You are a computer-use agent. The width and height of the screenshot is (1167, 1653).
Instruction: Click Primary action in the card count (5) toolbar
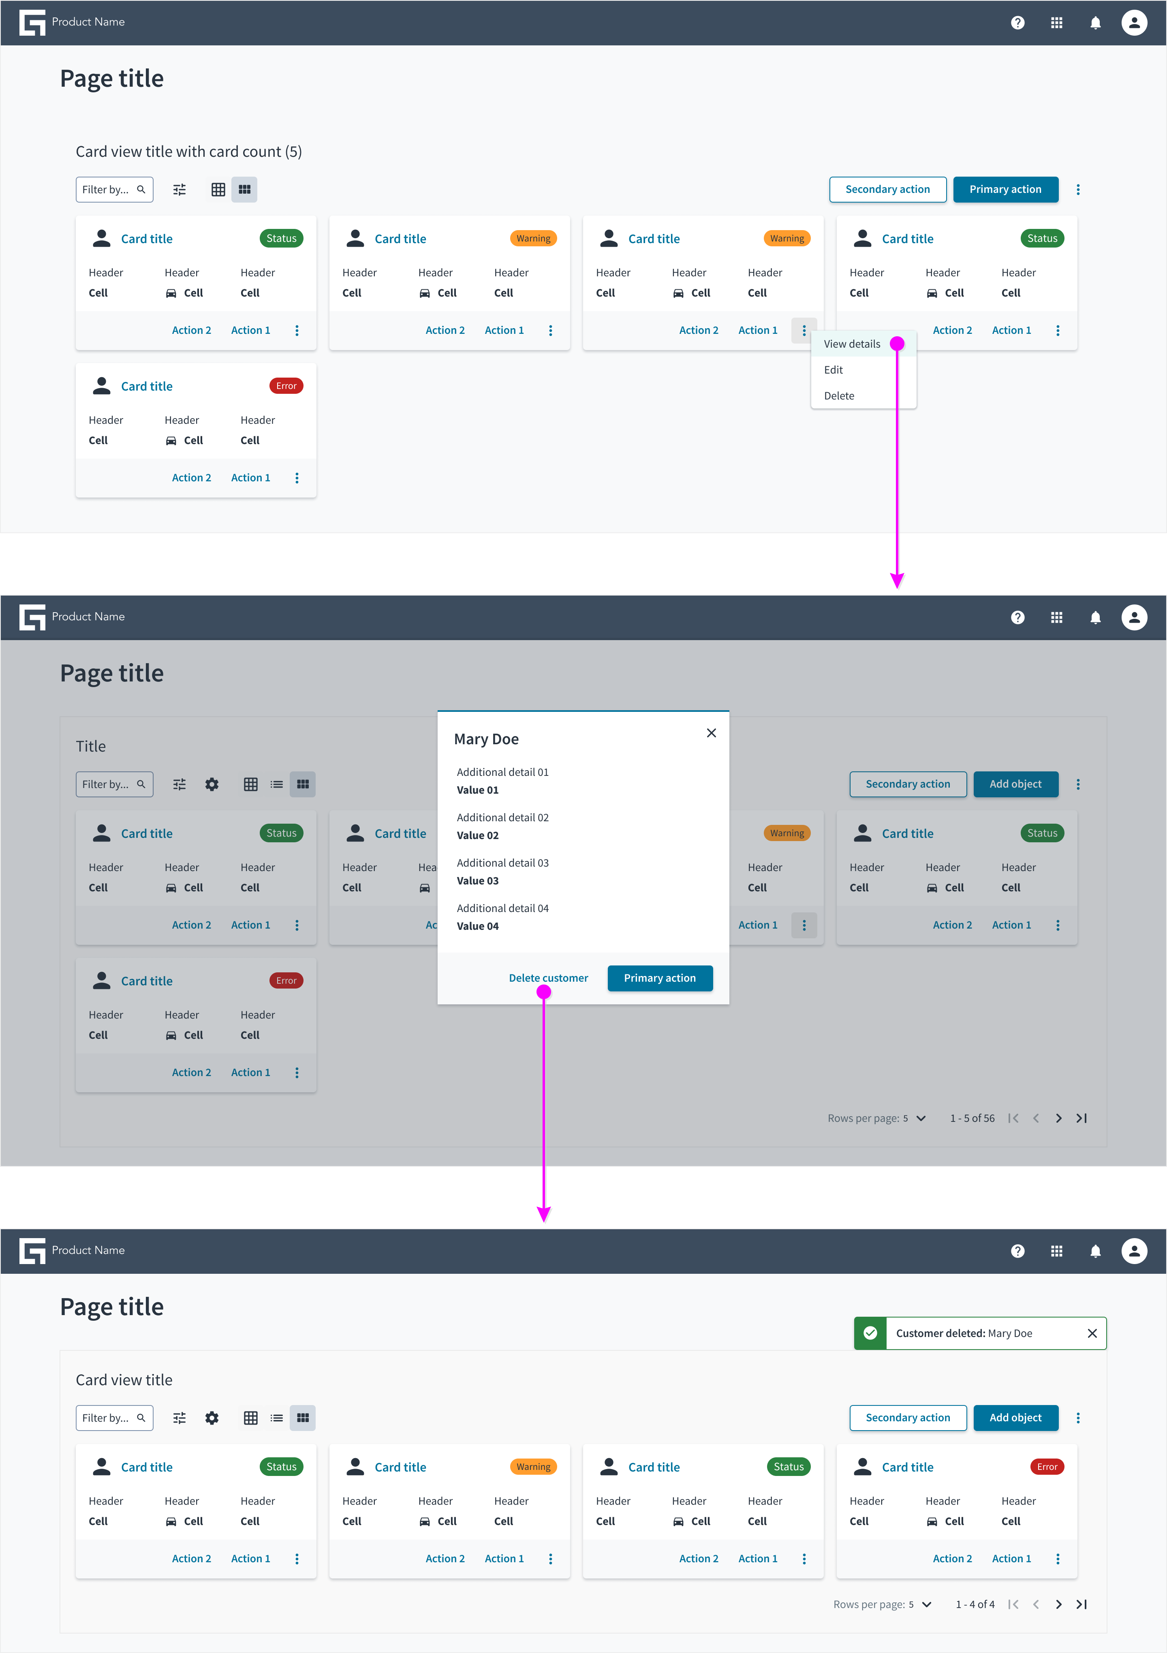pyautogui.click(x=1005, y=189)
